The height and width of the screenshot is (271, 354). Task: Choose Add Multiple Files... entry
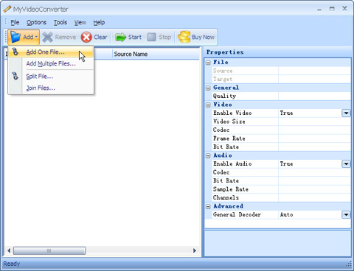pyautogui.click(x=51, y=63)
